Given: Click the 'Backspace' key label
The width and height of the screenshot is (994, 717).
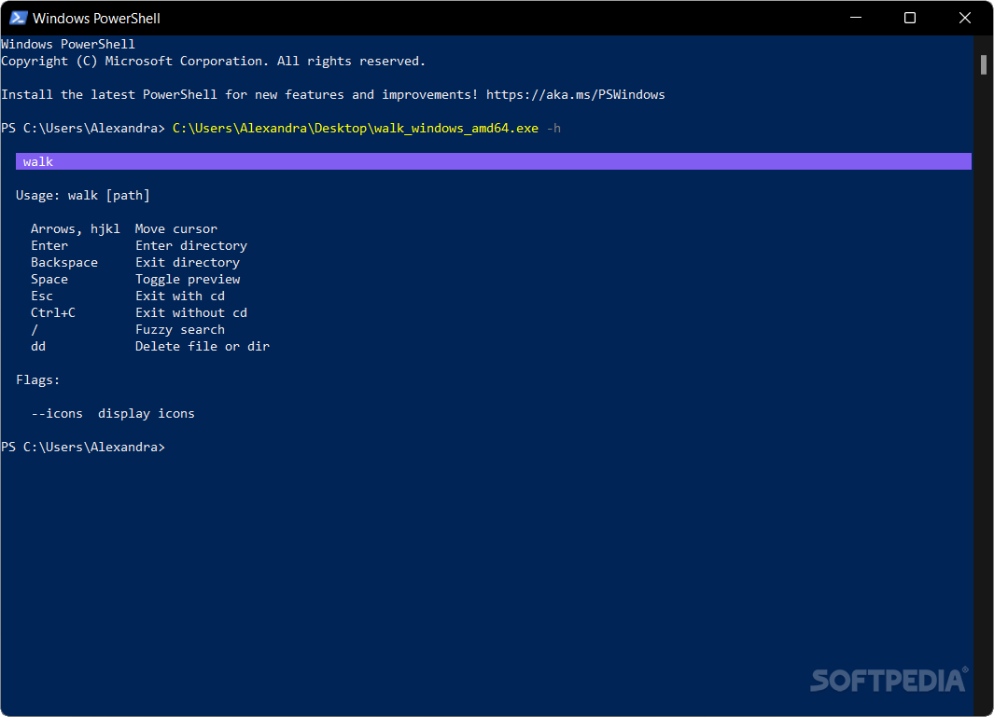Looking at the screenshot, I should coord(64,262).
